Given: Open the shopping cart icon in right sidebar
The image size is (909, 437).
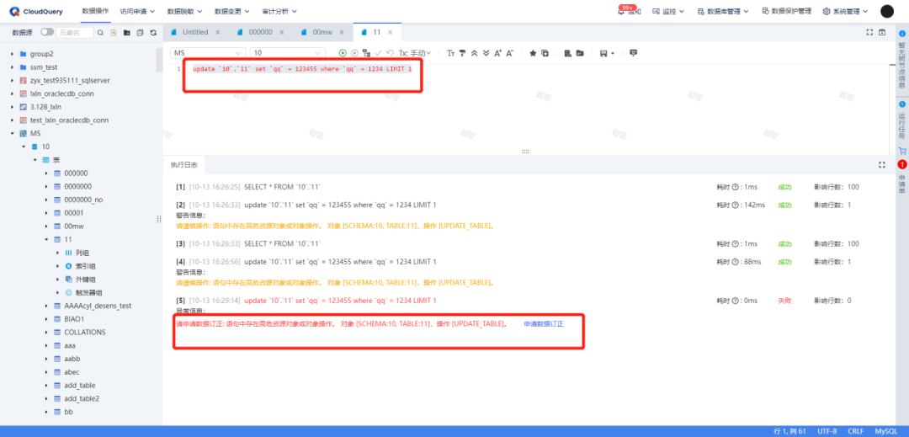Looking at the screenshot, I should click(x=902, y=151).
